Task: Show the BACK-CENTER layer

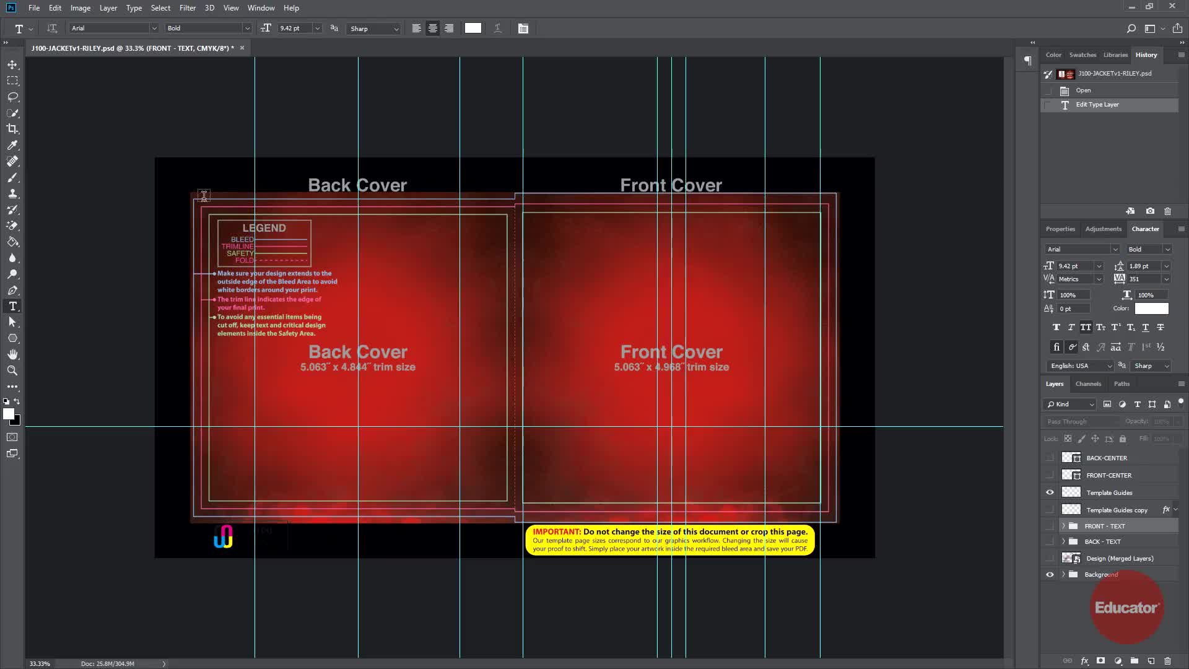Action: click(x=1050, y=458)
